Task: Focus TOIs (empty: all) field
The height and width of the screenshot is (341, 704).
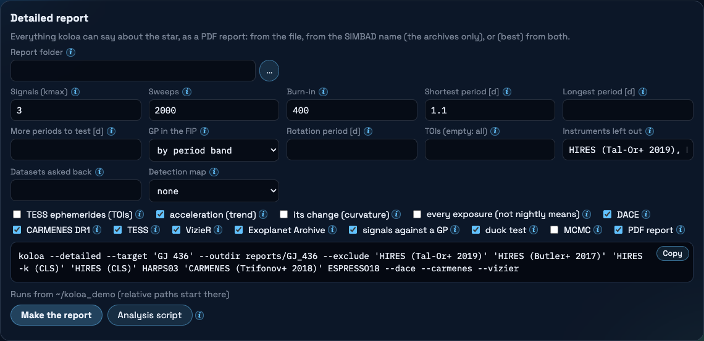Action: [490, 150]
